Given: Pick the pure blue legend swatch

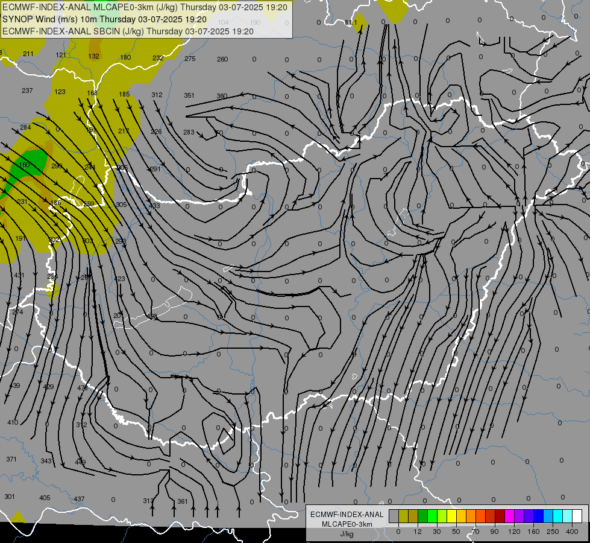Looking at the screenshot, I should [538, 516].
